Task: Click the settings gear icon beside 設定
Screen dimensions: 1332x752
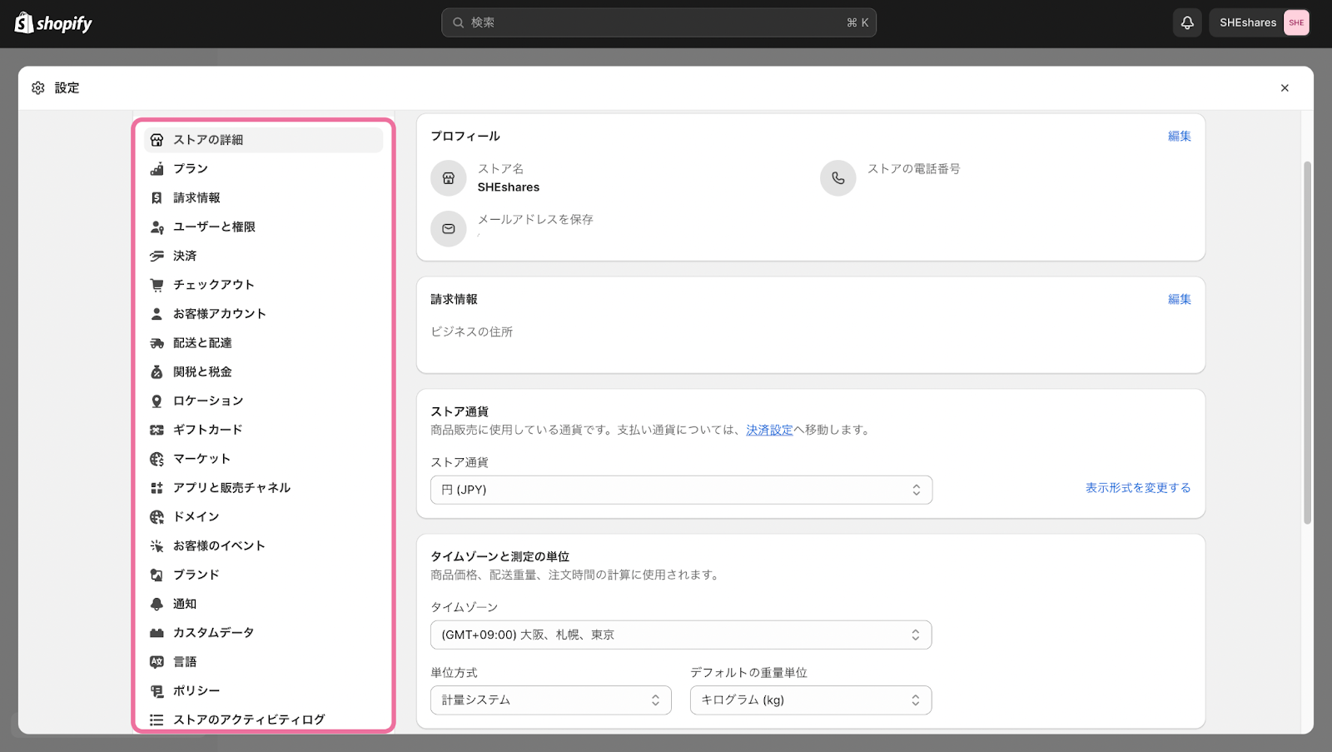Action: pyautogui.click(x=38, y=87)
